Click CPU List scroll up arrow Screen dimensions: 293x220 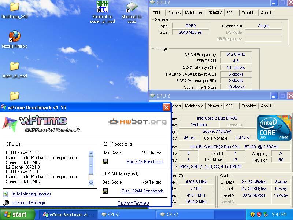tap(91, 154)
